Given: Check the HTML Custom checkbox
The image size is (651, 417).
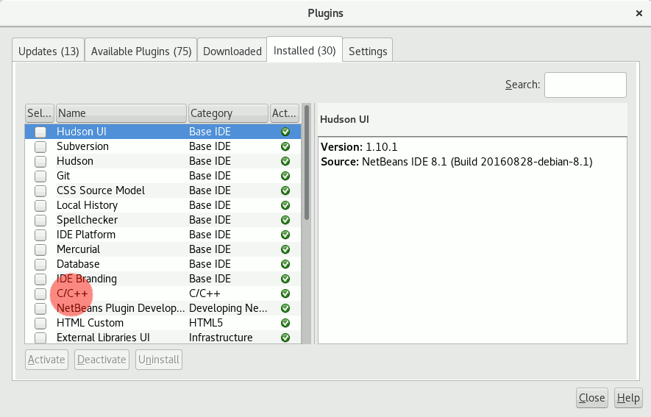Looking at the screenshot, I should [x=40, y=323].
